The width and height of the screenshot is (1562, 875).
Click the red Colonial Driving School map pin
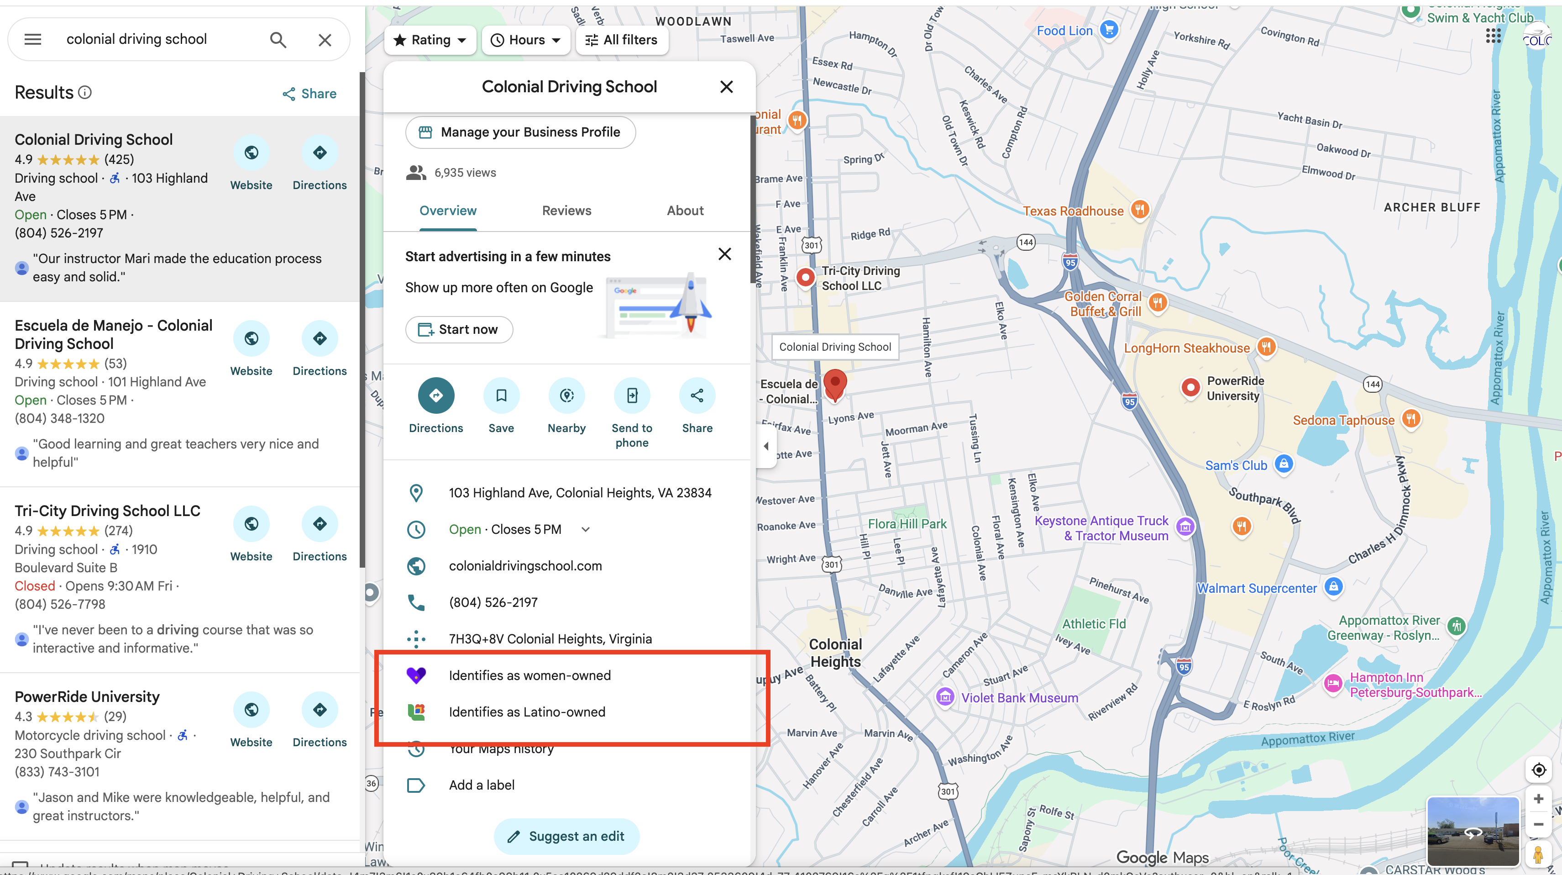835,385
